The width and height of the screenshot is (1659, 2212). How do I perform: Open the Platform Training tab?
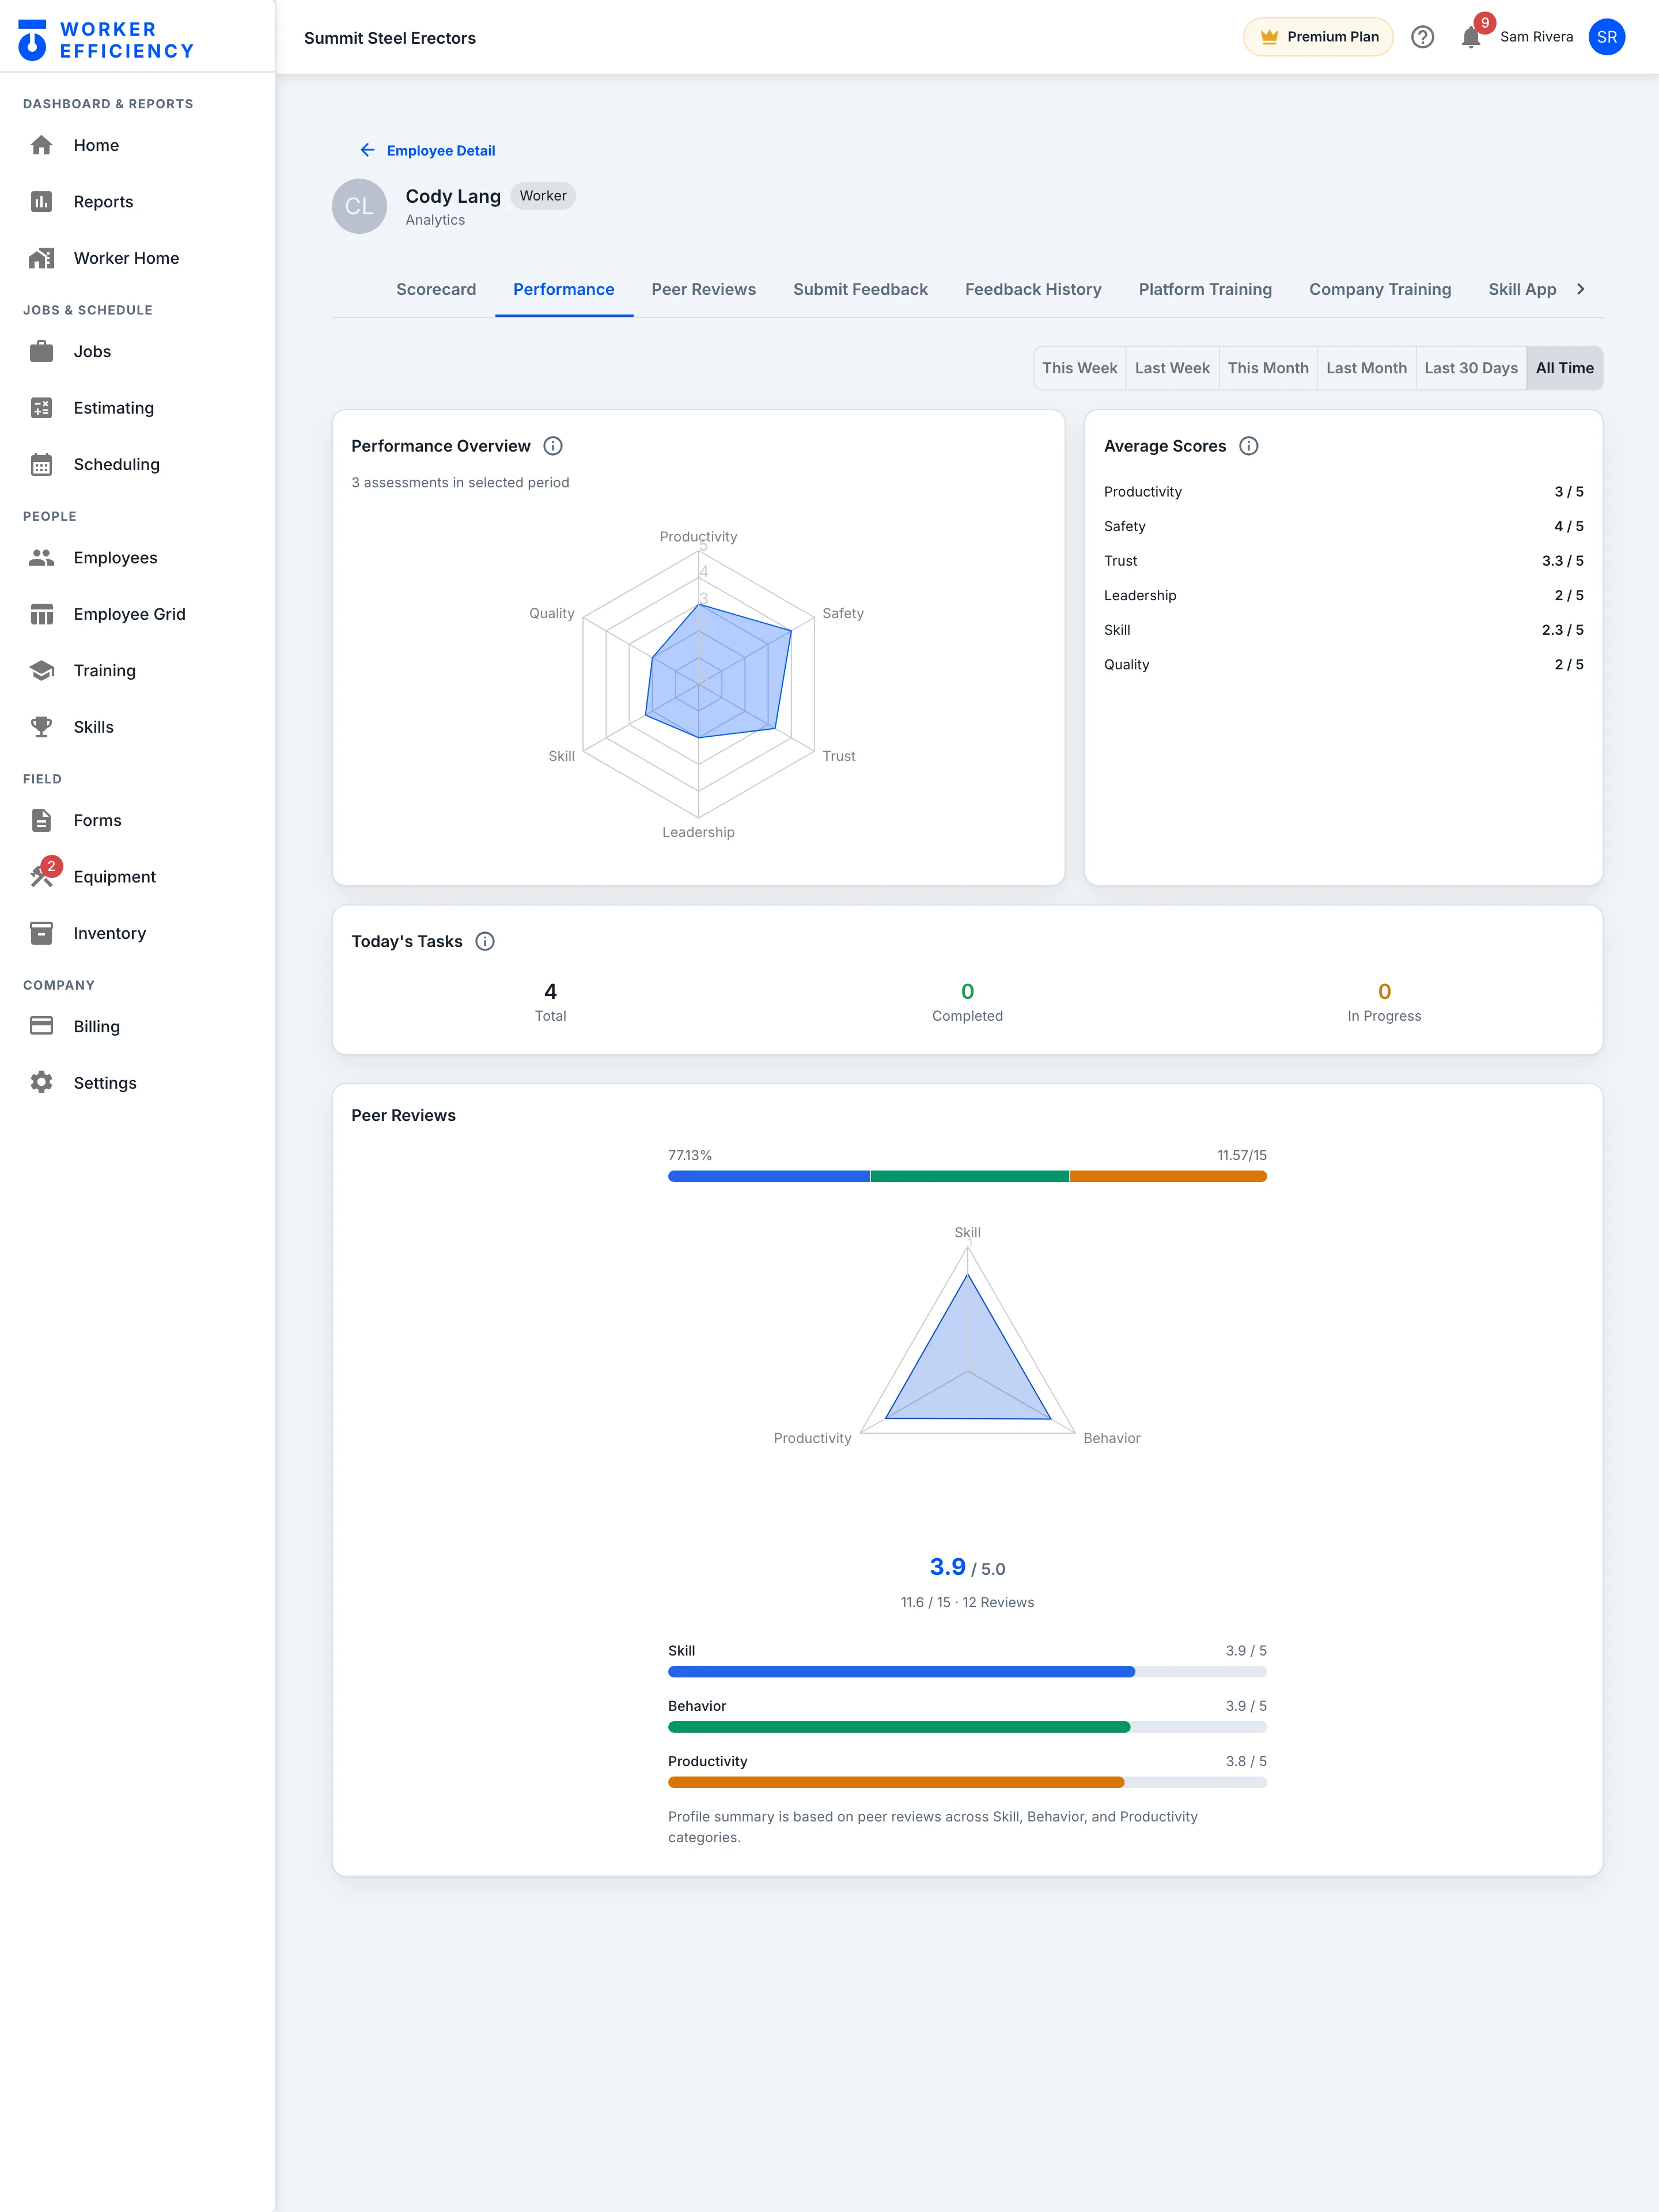point(1205,289)
